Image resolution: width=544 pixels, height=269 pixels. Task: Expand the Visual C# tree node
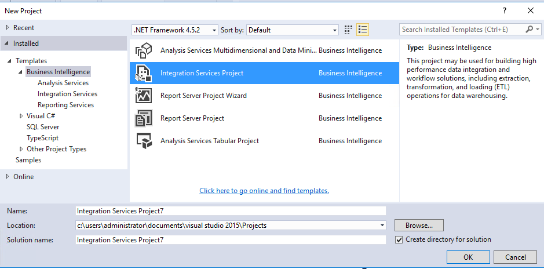tap(21, 116)
